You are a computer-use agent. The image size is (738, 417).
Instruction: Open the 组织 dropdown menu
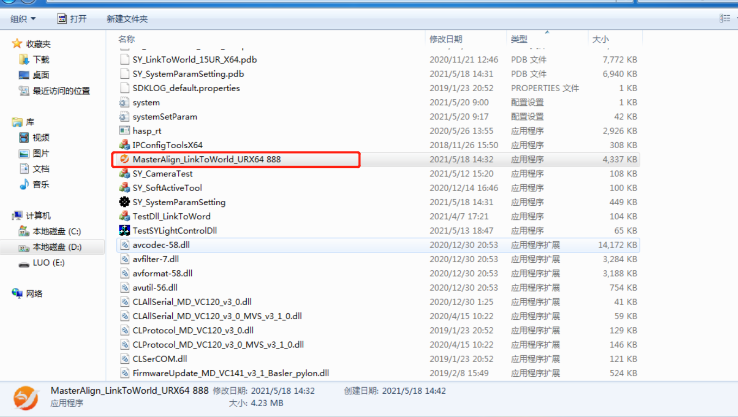tap(23, 19)
